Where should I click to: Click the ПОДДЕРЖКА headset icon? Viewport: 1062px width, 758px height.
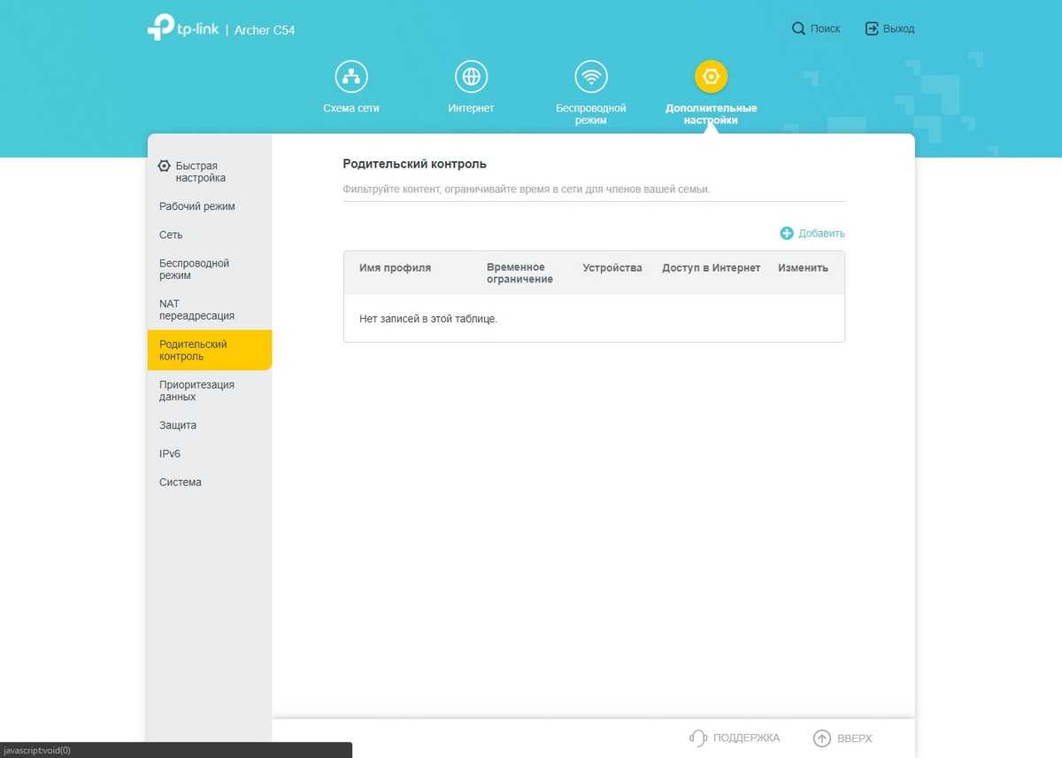click(698, 738)
